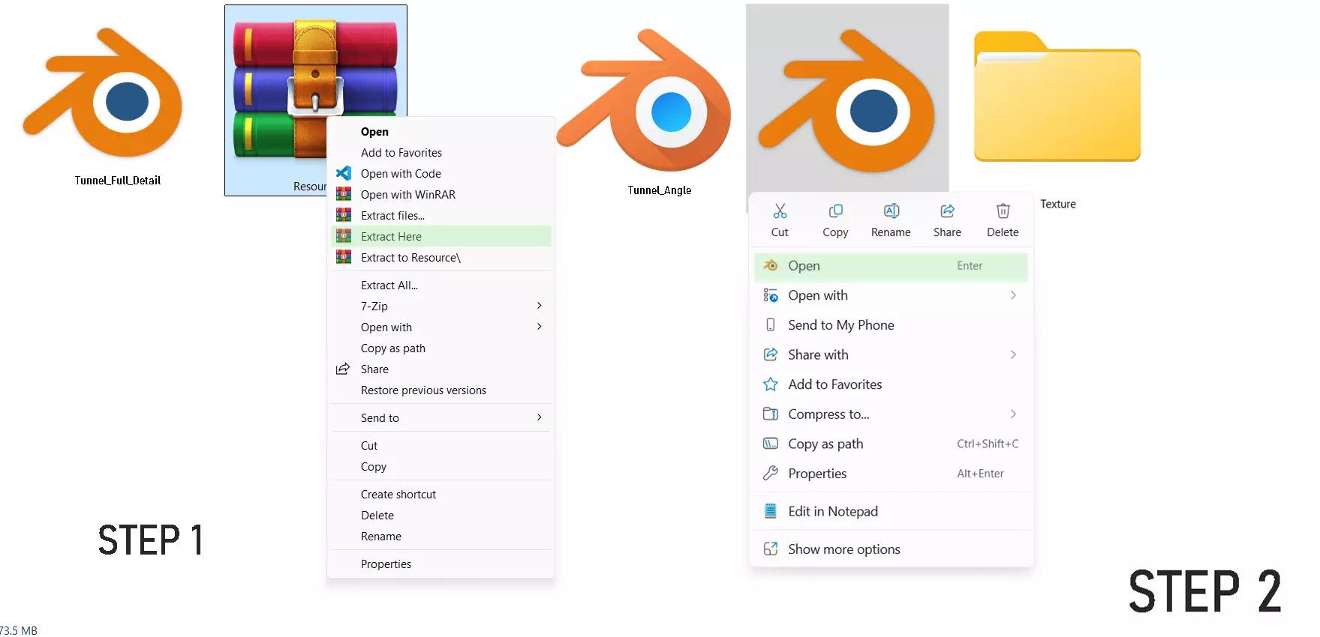Click the Open with icon in new menu

pos(771,295)
